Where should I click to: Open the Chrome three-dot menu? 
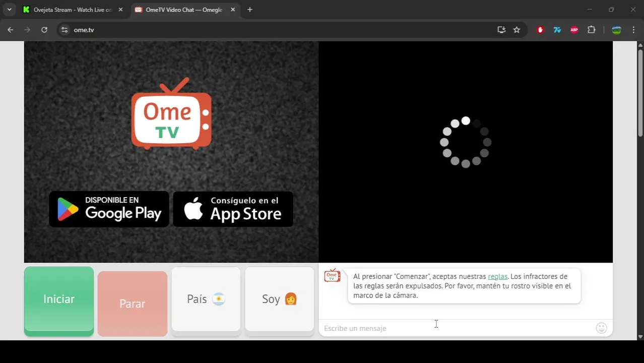633,30
